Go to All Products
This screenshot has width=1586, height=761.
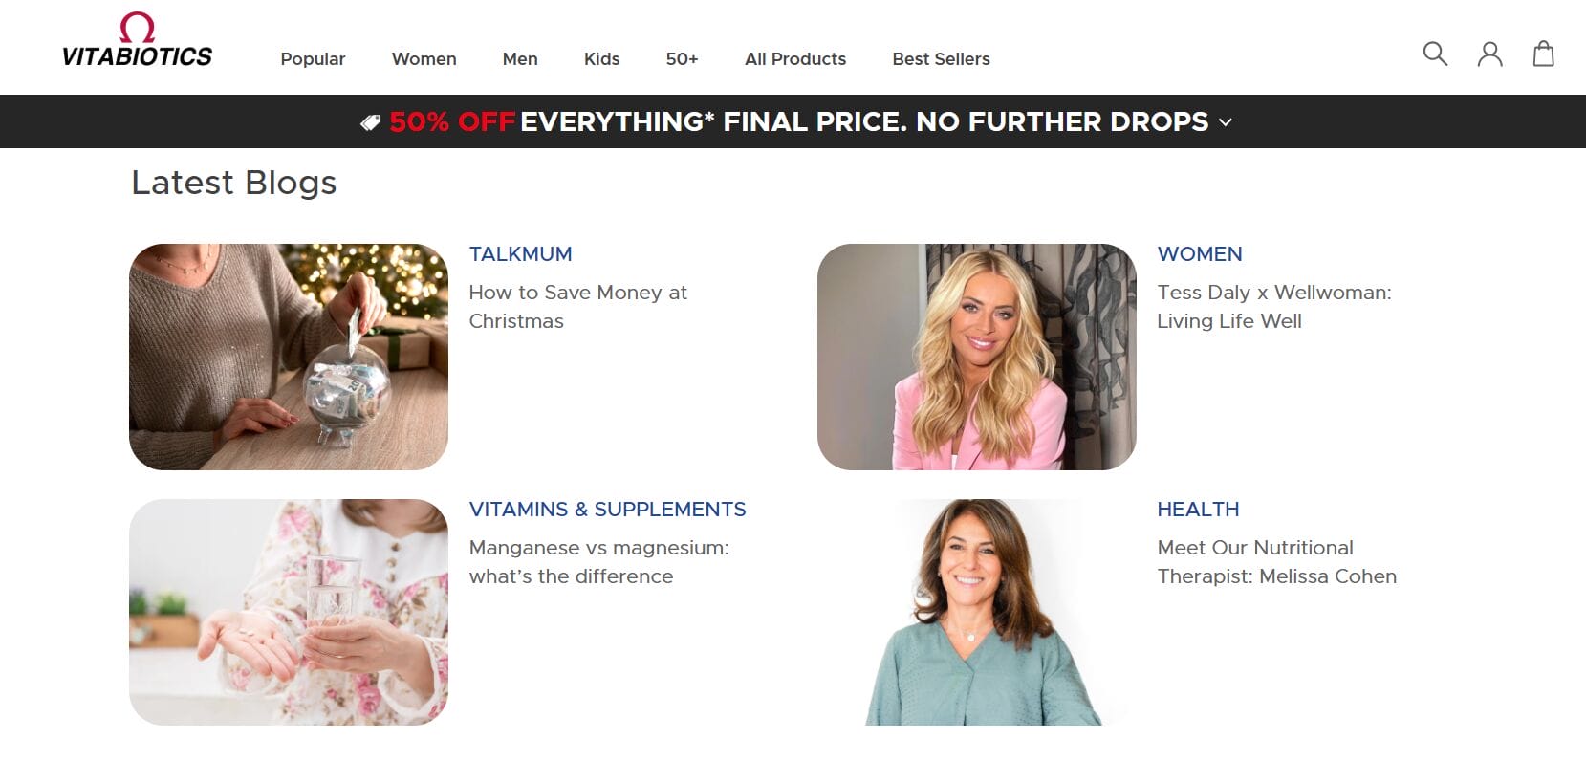pos(795,59)
